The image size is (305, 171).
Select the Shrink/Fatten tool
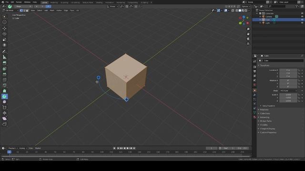click(x=4, y=113)
